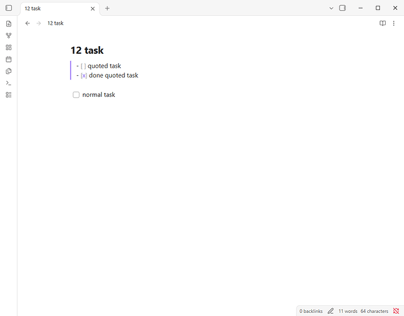Click the red sync status icon

coord(396,311)
